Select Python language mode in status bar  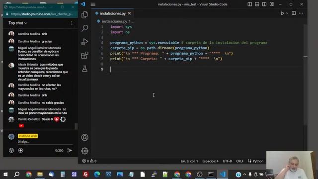[258, 161]
